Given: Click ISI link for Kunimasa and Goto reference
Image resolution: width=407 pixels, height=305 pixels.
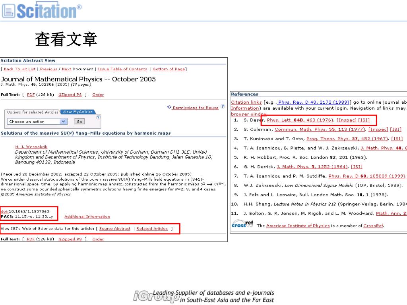Looking at the screenshot, I should point(397,139).
